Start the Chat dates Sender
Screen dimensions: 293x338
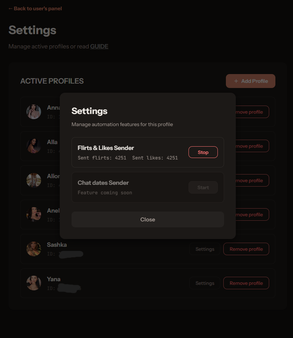pyautogui.click(x=203, y=187)
